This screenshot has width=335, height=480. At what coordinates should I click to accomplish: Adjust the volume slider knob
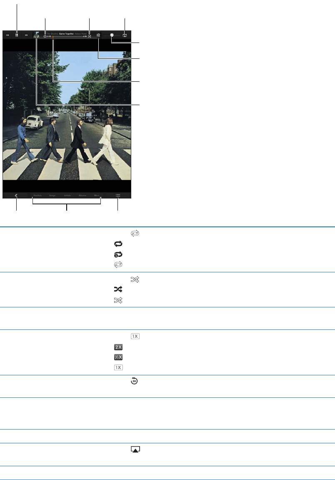coord(112,35)
